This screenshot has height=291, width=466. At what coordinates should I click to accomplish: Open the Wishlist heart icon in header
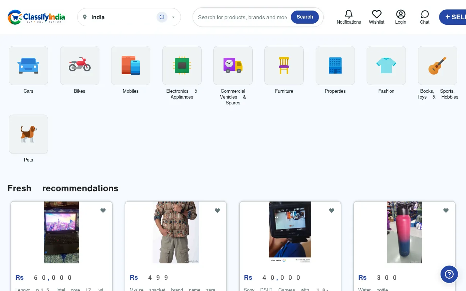(x=377, y=14)
